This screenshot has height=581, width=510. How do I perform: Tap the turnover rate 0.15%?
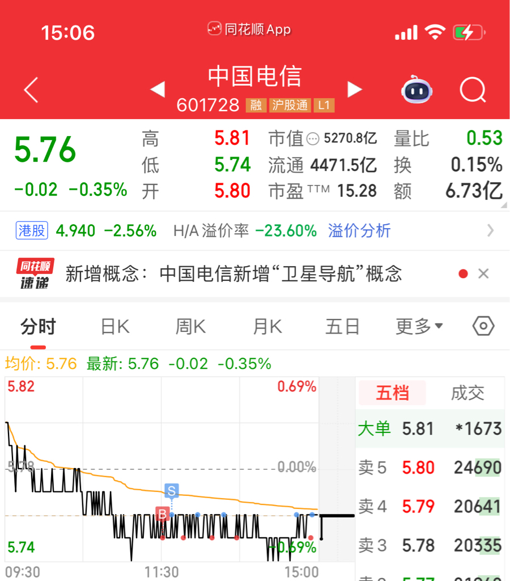(x=477, y=165)
